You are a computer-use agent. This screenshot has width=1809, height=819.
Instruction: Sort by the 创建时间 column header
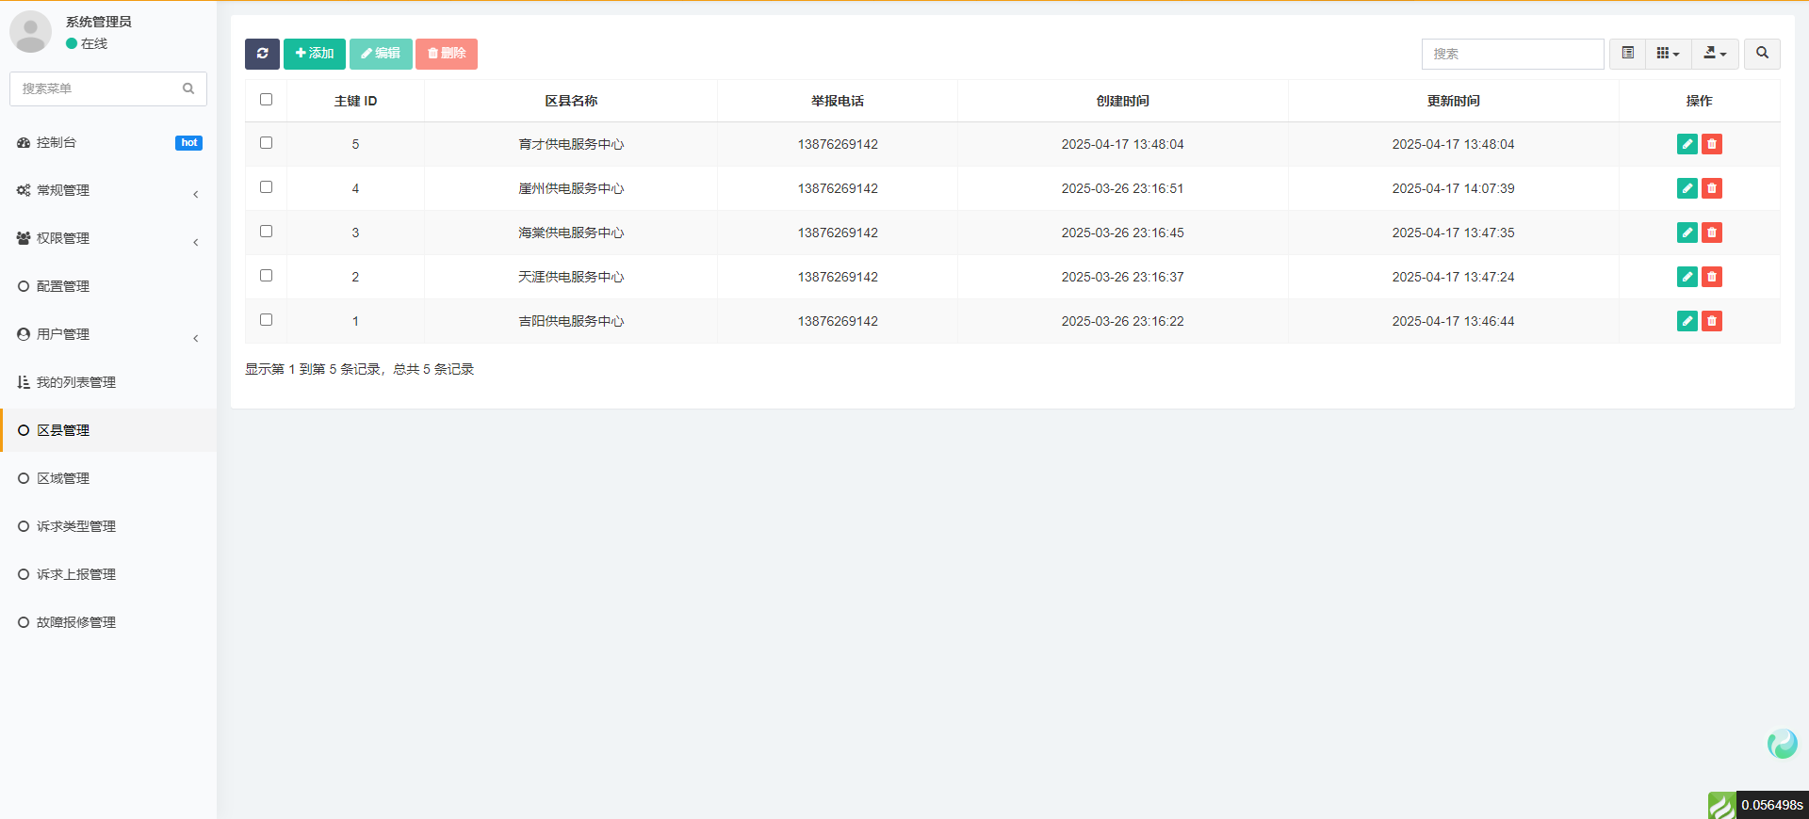[x=1122, y=101]
